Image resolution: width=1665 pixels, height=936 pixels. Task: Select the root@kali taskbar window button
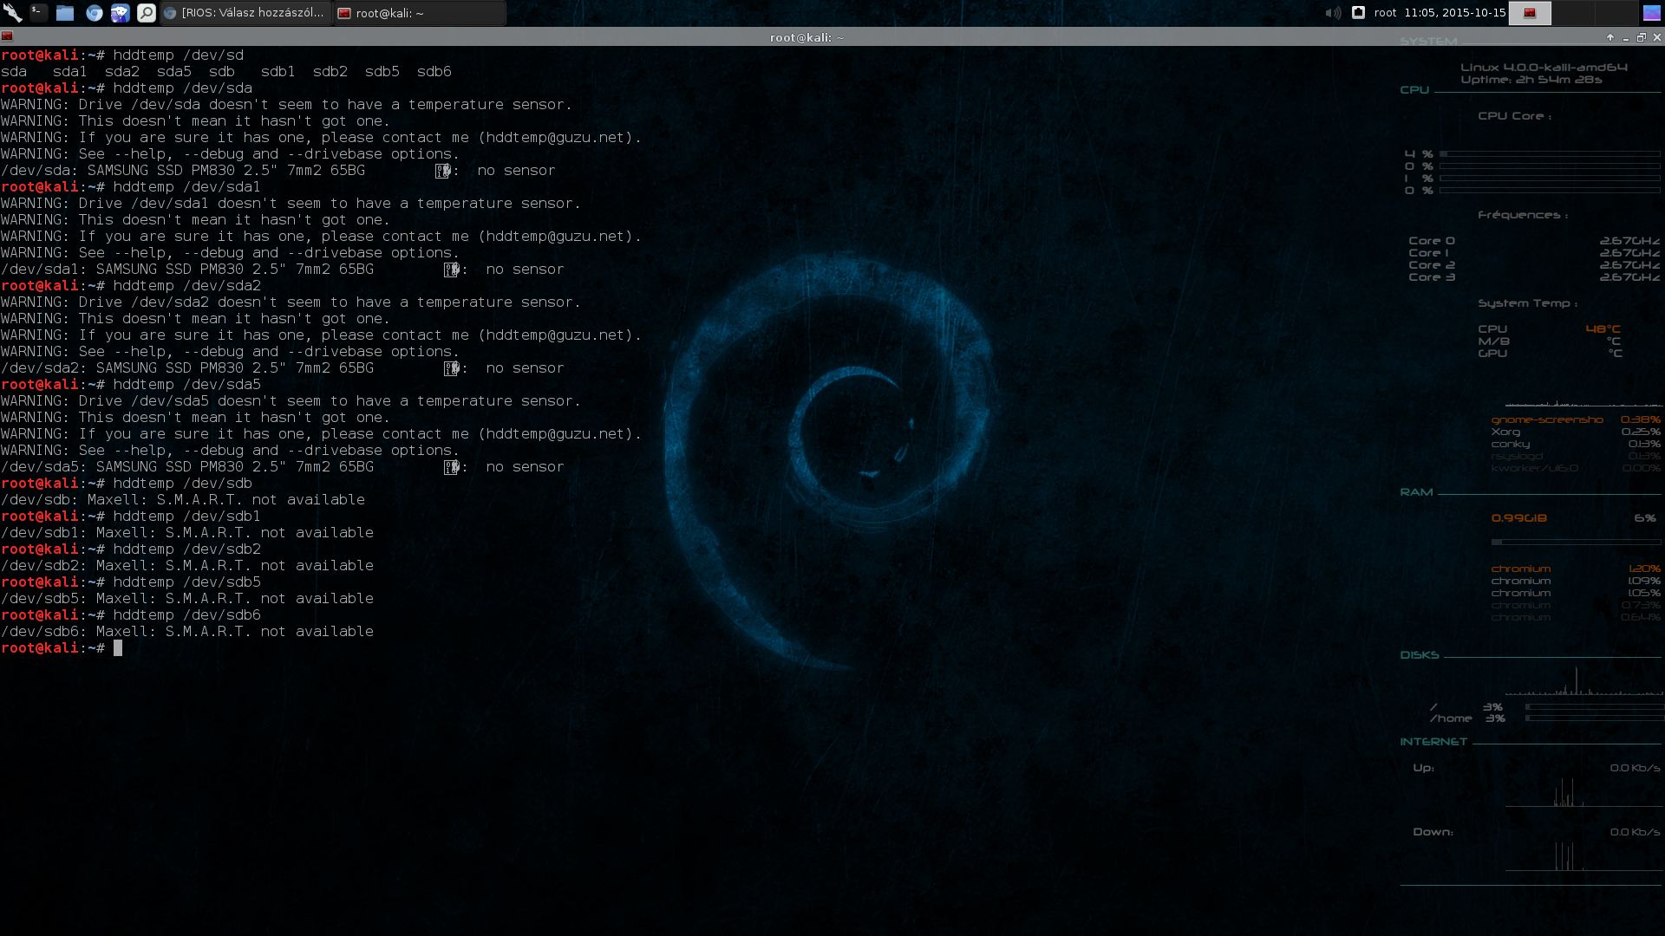pos(420,13)
